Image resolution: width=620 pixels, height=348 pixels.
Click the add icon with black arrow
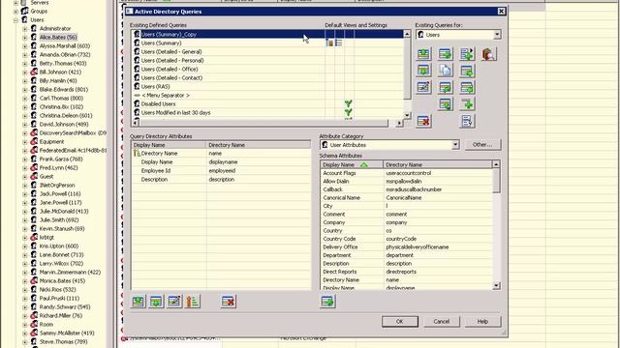tap(467, 54)
